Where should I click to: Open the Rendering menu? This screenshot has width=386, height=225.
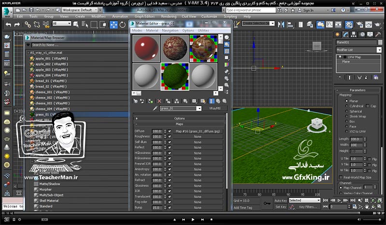(x=168, y=16)
